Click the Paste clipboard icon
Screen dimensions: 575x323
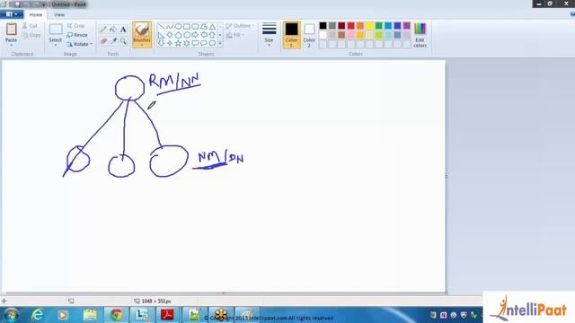click(x=12, y=30)
